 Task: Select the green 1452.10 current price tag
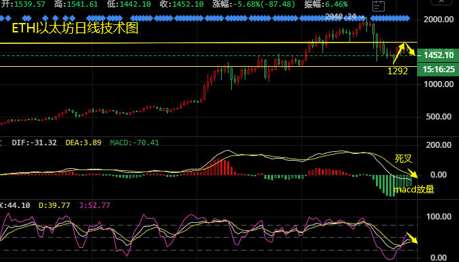(x=438, y=55)
